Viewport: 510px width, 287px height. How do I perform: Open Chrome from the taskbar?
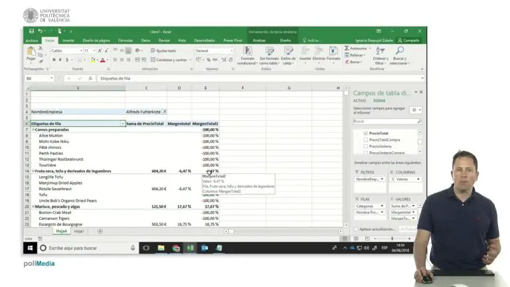point(176,248)
